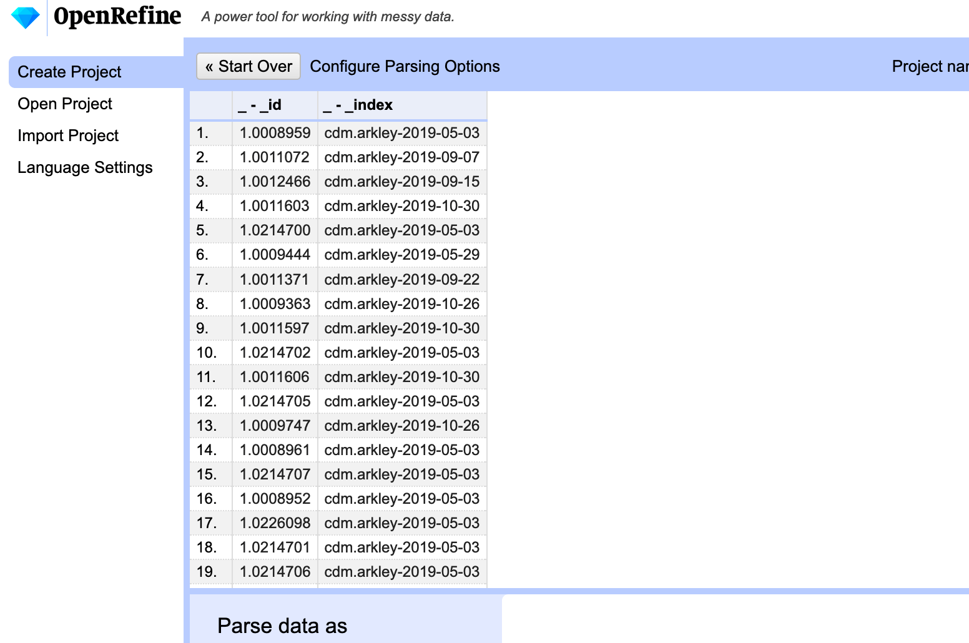Click cell value 1.0008959
The image size is (969, 643).
[x=275, y=133]
